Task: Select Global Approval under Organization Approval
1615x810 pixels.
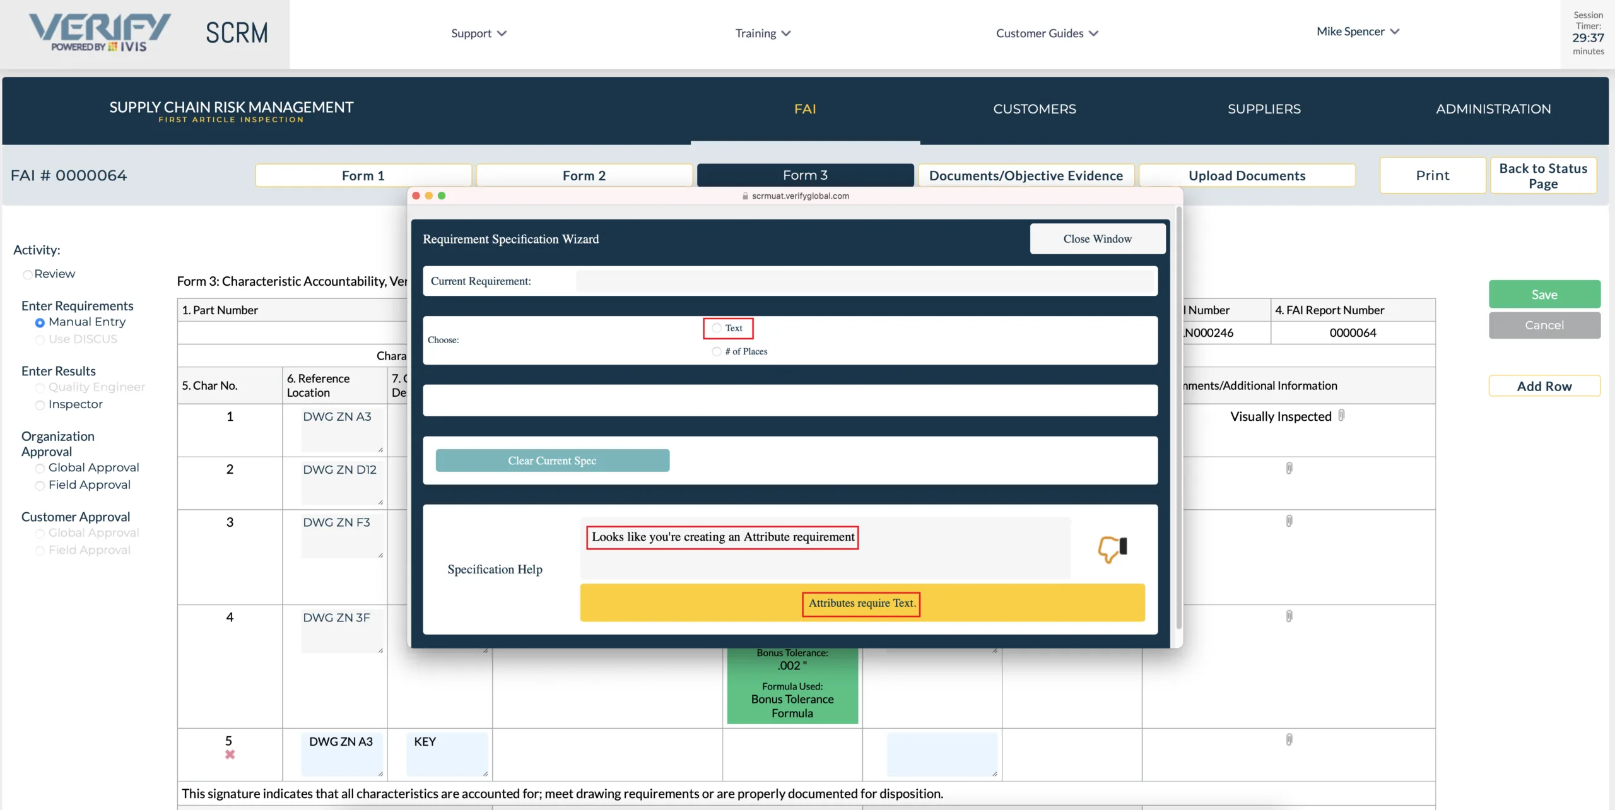Action: tap(40, 468)
